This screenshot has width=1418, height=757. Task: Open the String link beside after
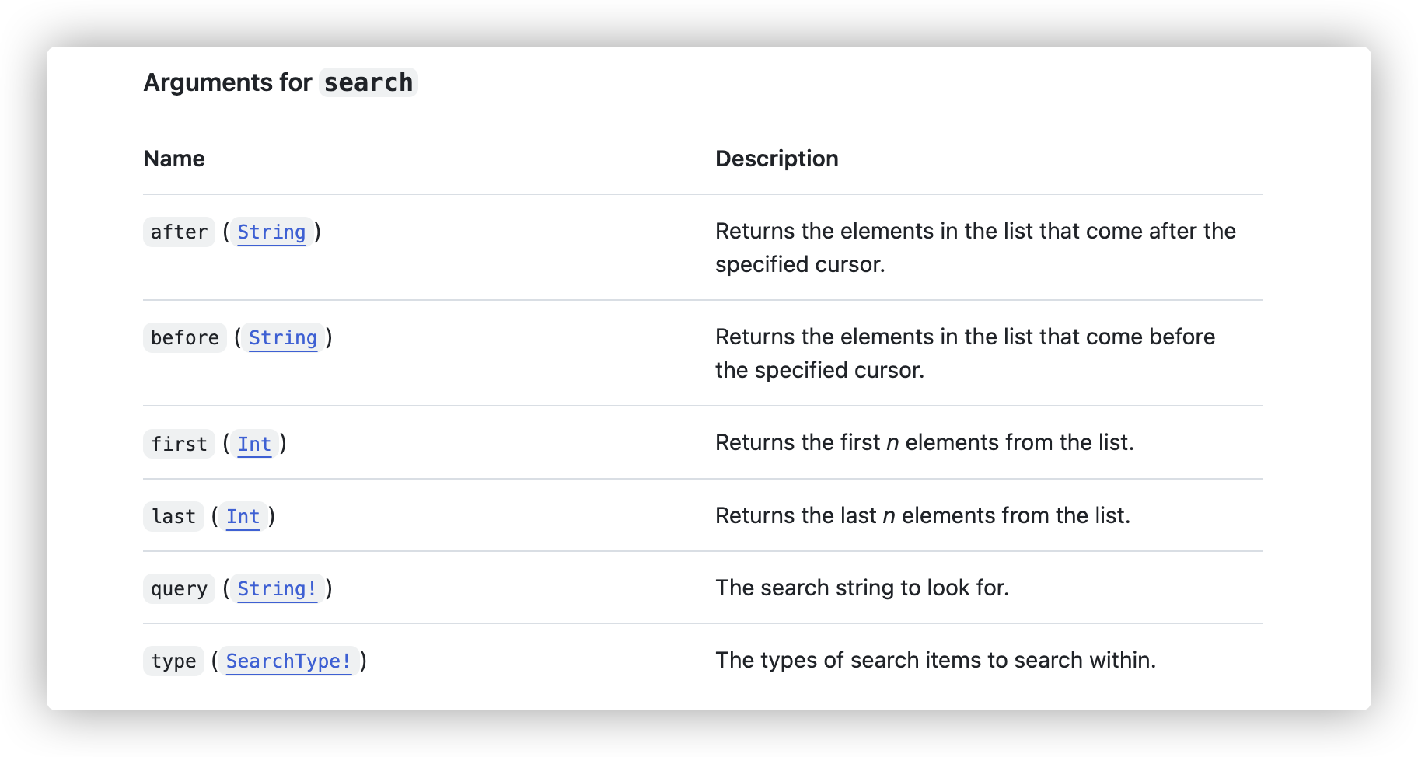(271, 232)
